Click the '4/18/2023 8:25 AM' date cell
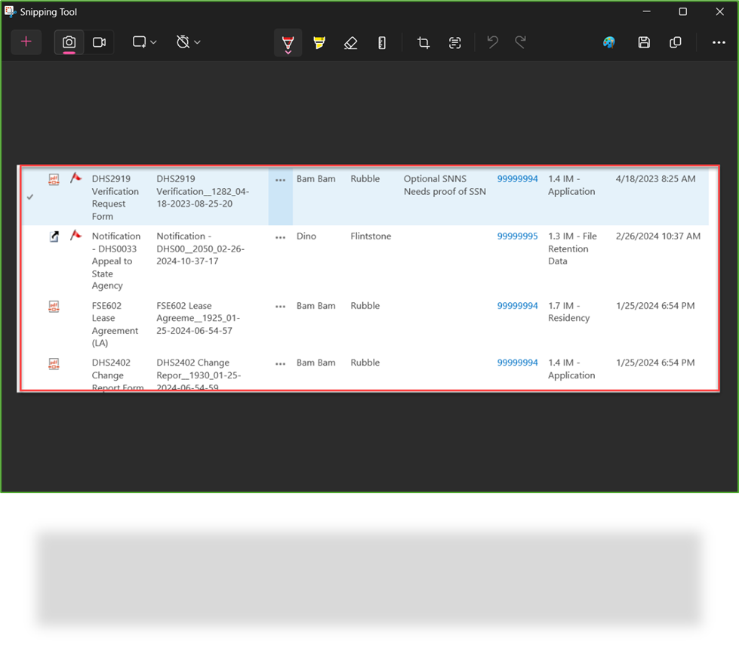The width and height of the screenshot is (739, 645). click(x=655, y=179)
